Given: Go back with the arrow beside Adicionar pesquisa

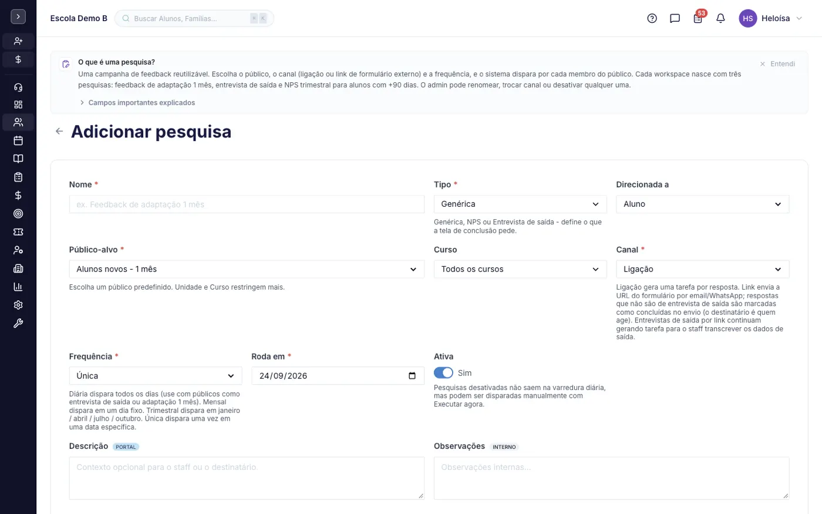Looking at the screenshot, I should [x=59, y=131].
